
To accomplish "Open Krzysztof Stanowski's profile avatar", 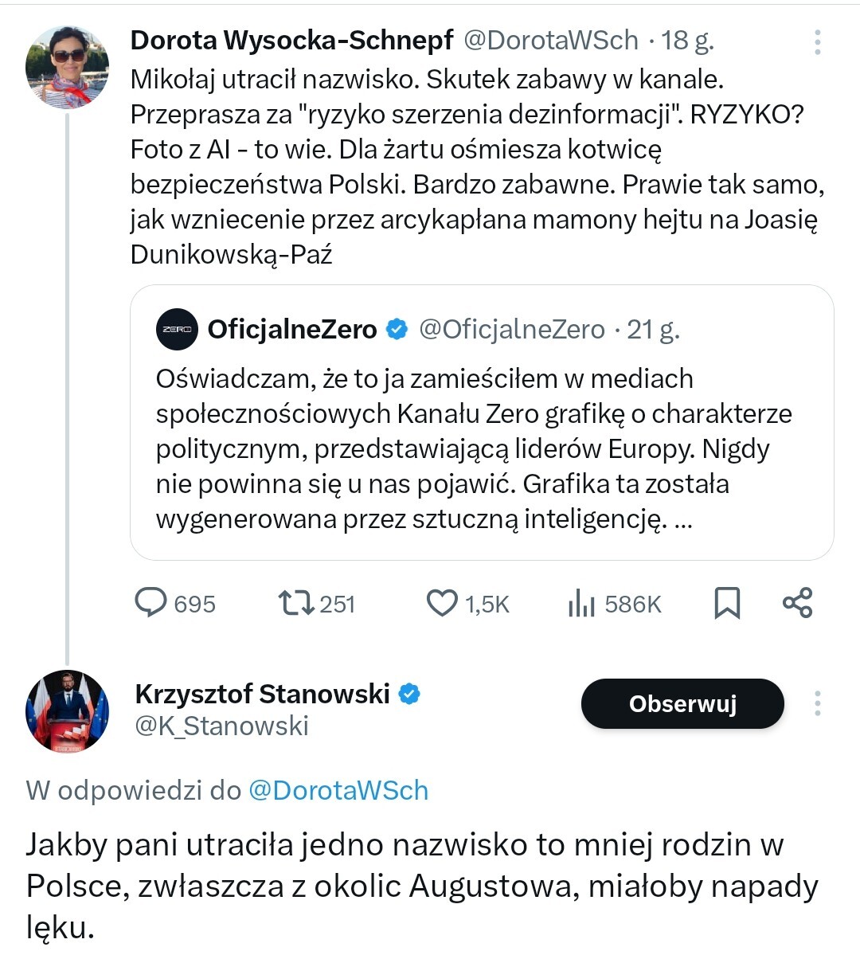I will click(67, 711).
